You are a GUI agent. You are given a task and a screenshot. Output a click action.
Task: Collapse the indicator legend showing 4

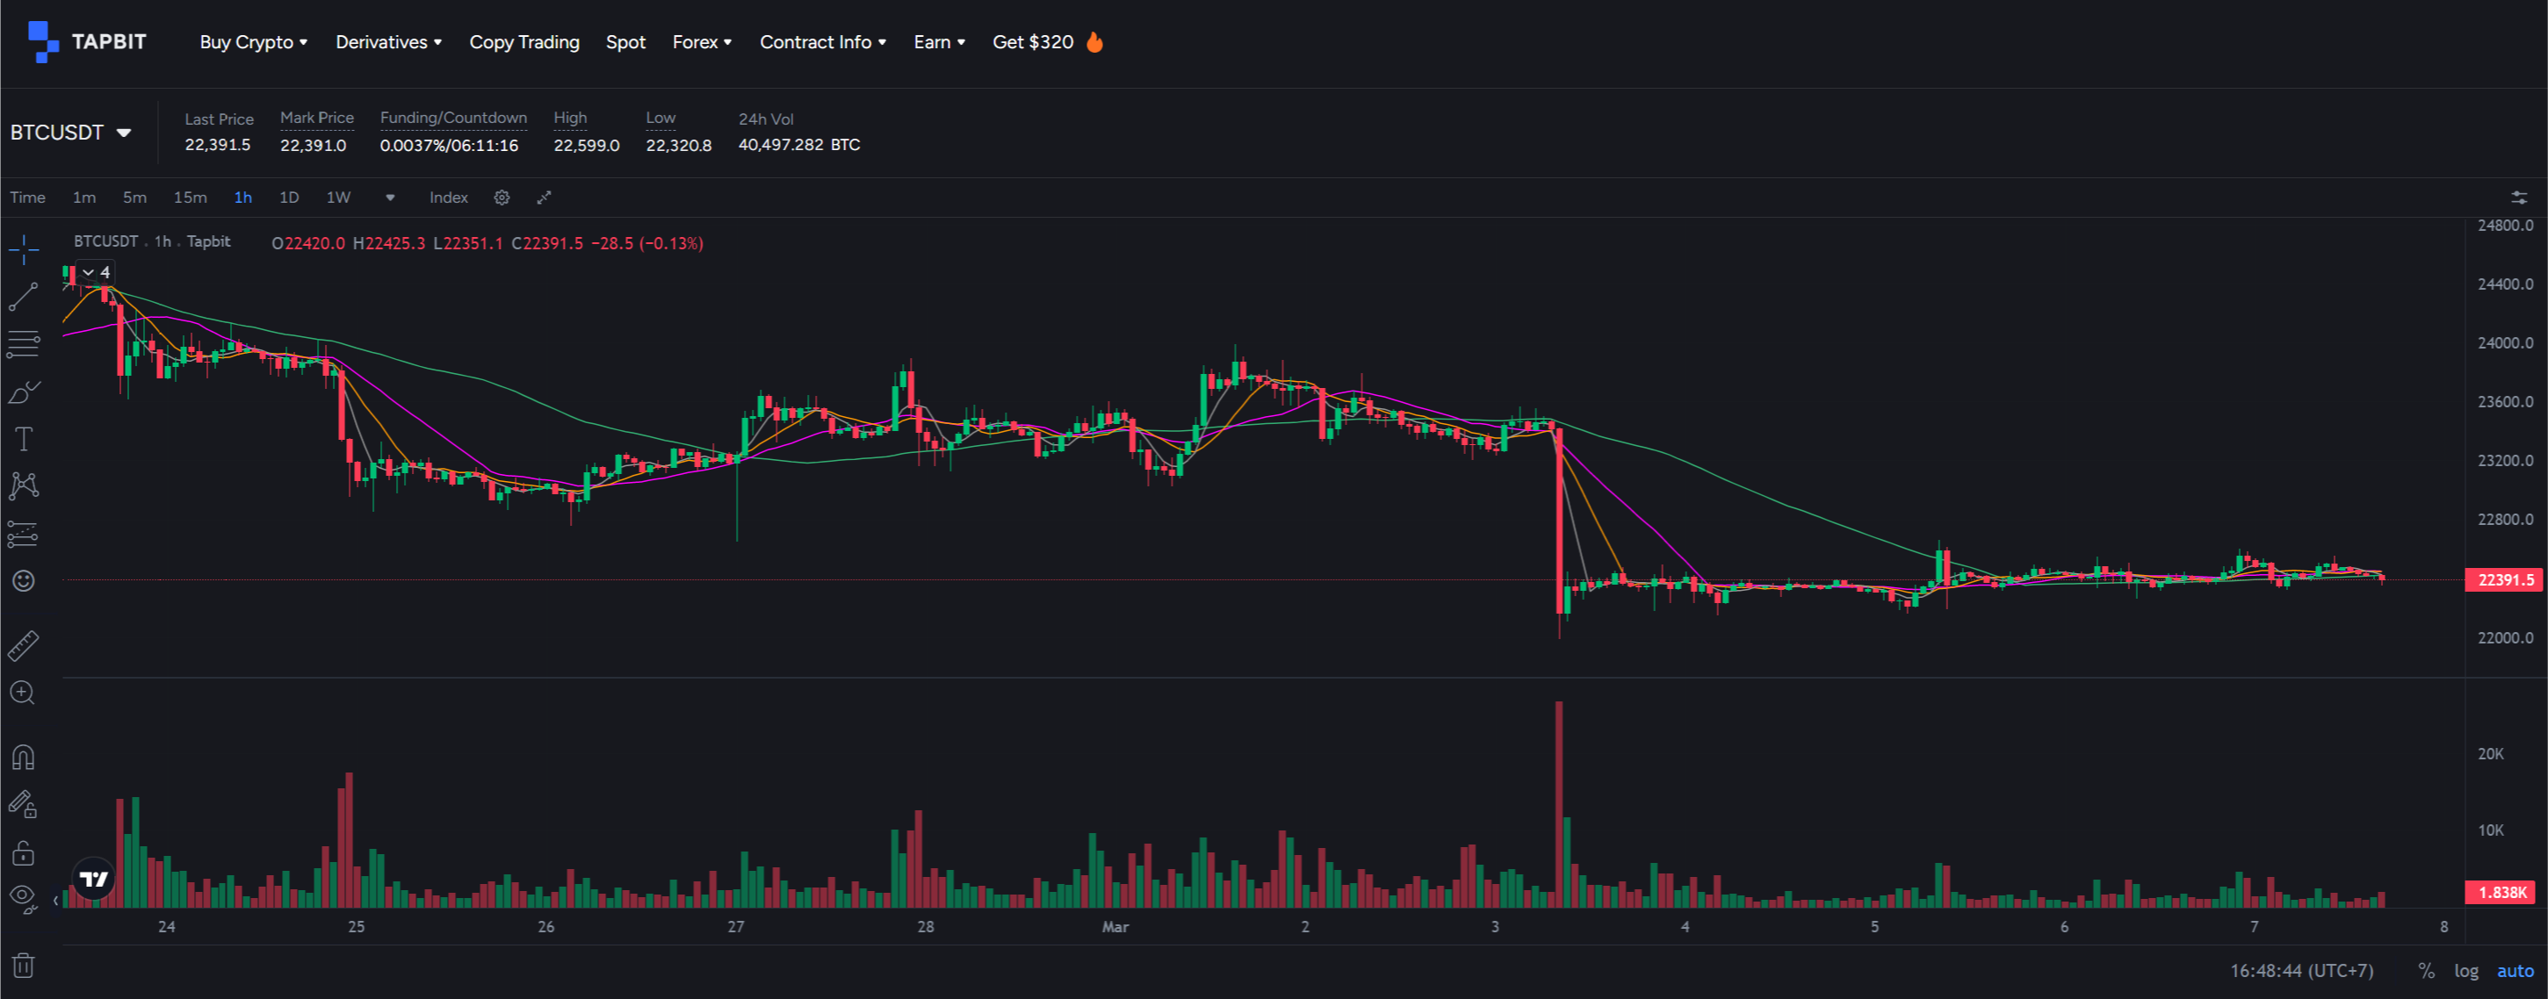(96, 273)
